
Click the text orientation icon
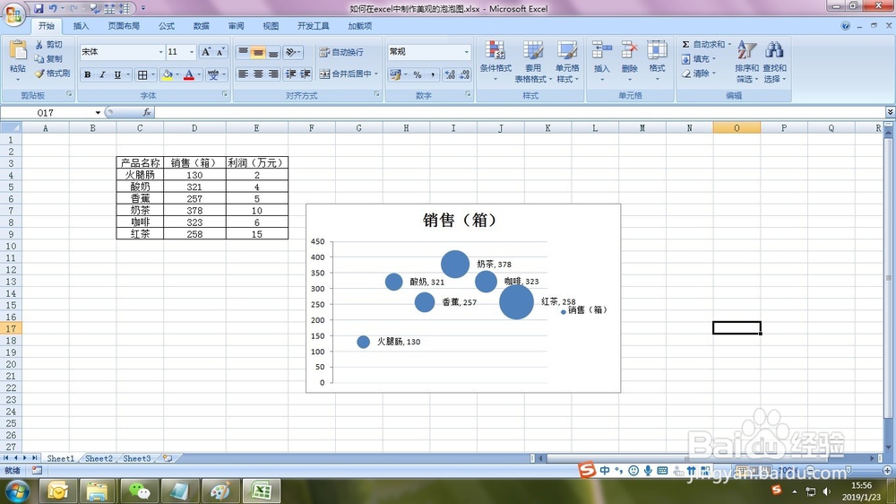coord(291,52)
